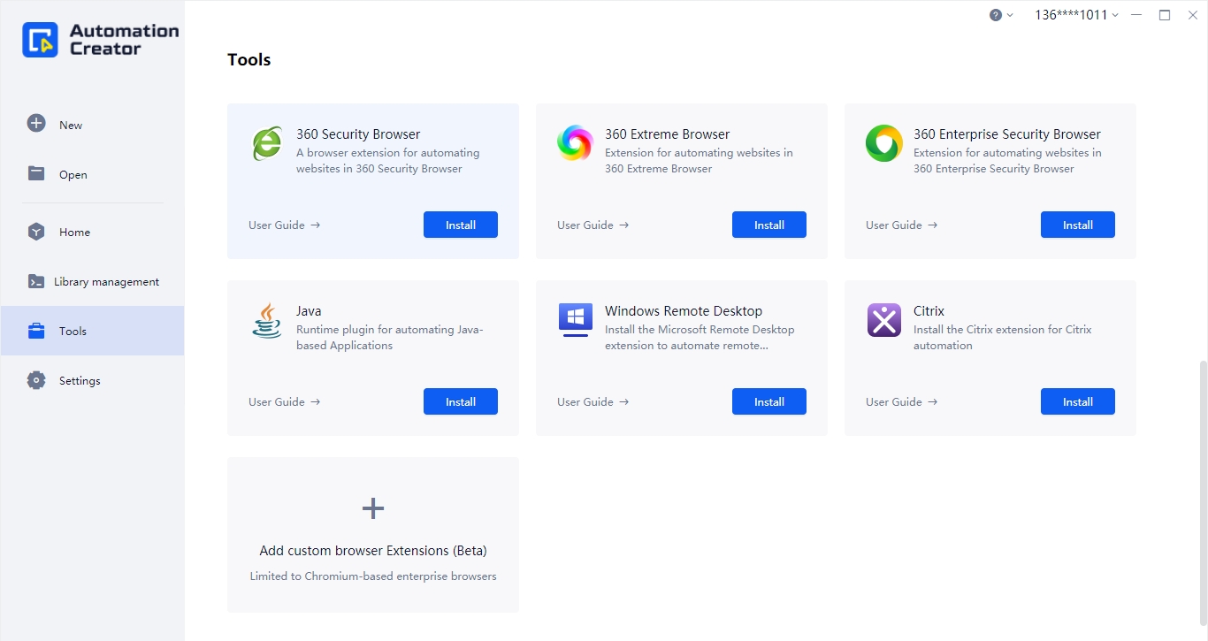This screenshot has width=1208, height=641.
Task: Click the 360 Extreme Browser title text
Action: pos(667,134)
